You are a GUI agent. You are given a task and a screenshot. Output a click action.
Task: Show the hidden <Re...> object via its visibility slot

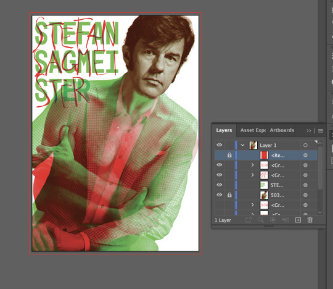tap(220, 155)
